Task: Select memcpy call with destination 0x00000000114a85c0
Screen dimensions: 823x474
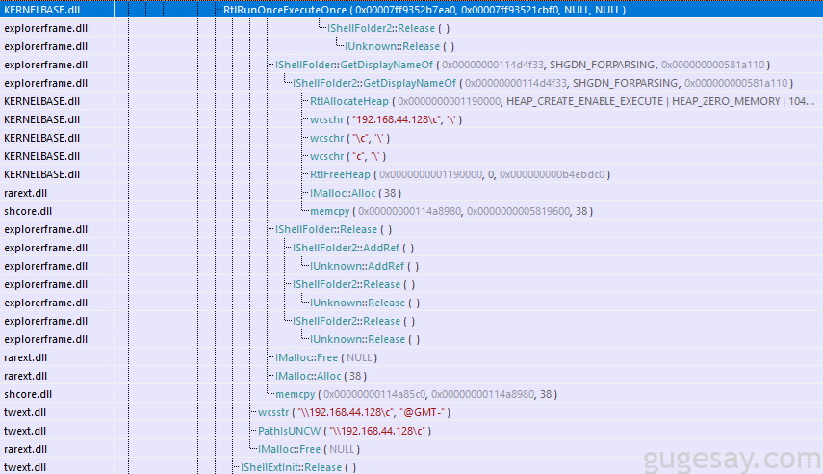Action: click(x=416, y=394)
